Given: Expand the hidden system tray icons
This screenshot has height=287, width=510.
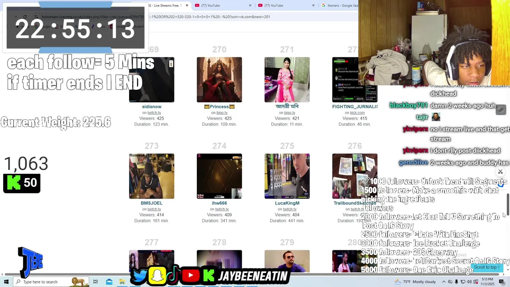Looking at the screenshot, I should coord(443,282).
